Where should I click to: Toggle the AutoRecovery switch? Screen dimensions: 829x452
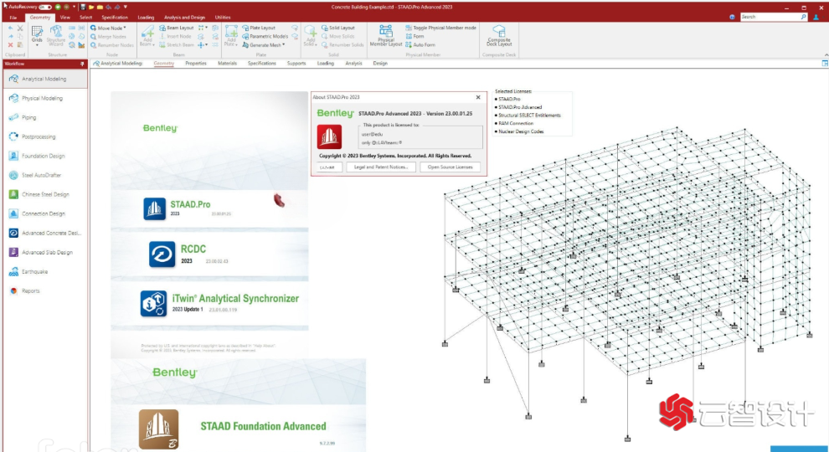45,7
